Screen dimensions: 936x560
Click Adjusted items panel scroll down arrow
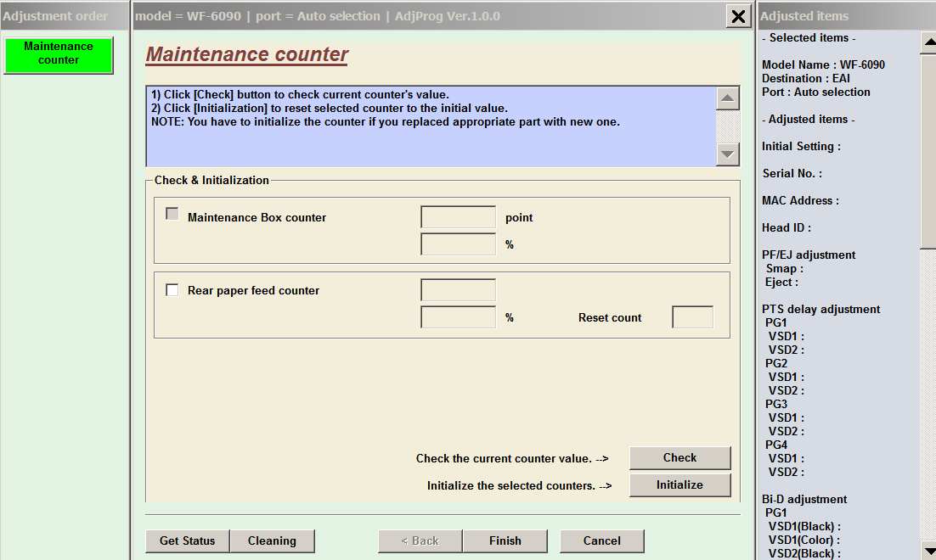929,549
